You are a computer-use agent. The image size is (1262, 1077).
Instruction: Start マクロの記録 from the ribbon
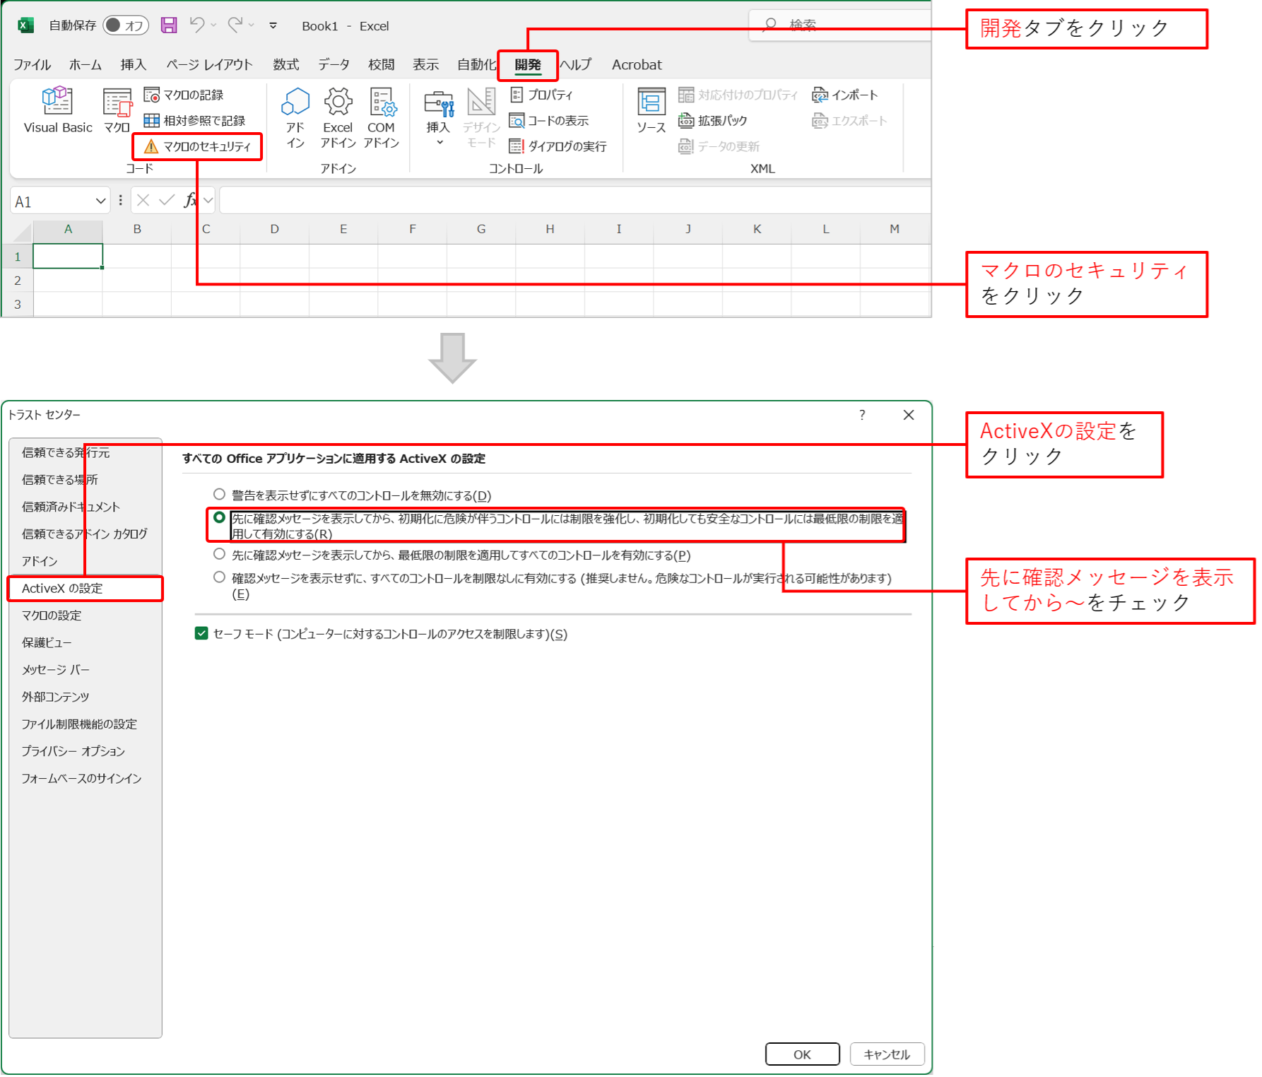pos(184,95)
